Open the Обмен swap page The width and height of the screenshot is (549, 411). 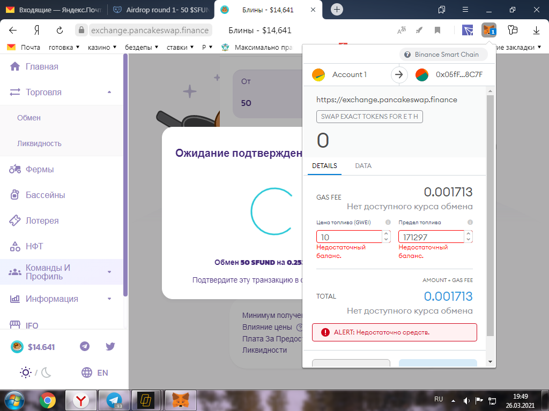tap(29, 118)
